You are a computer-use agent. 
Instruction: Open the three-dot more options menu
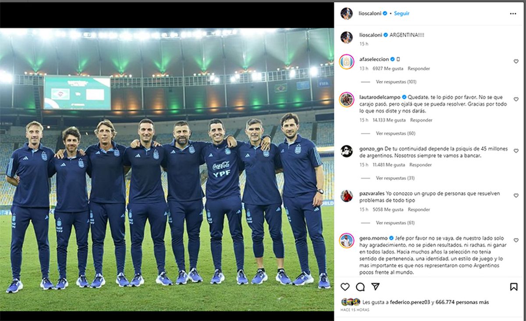513,14
